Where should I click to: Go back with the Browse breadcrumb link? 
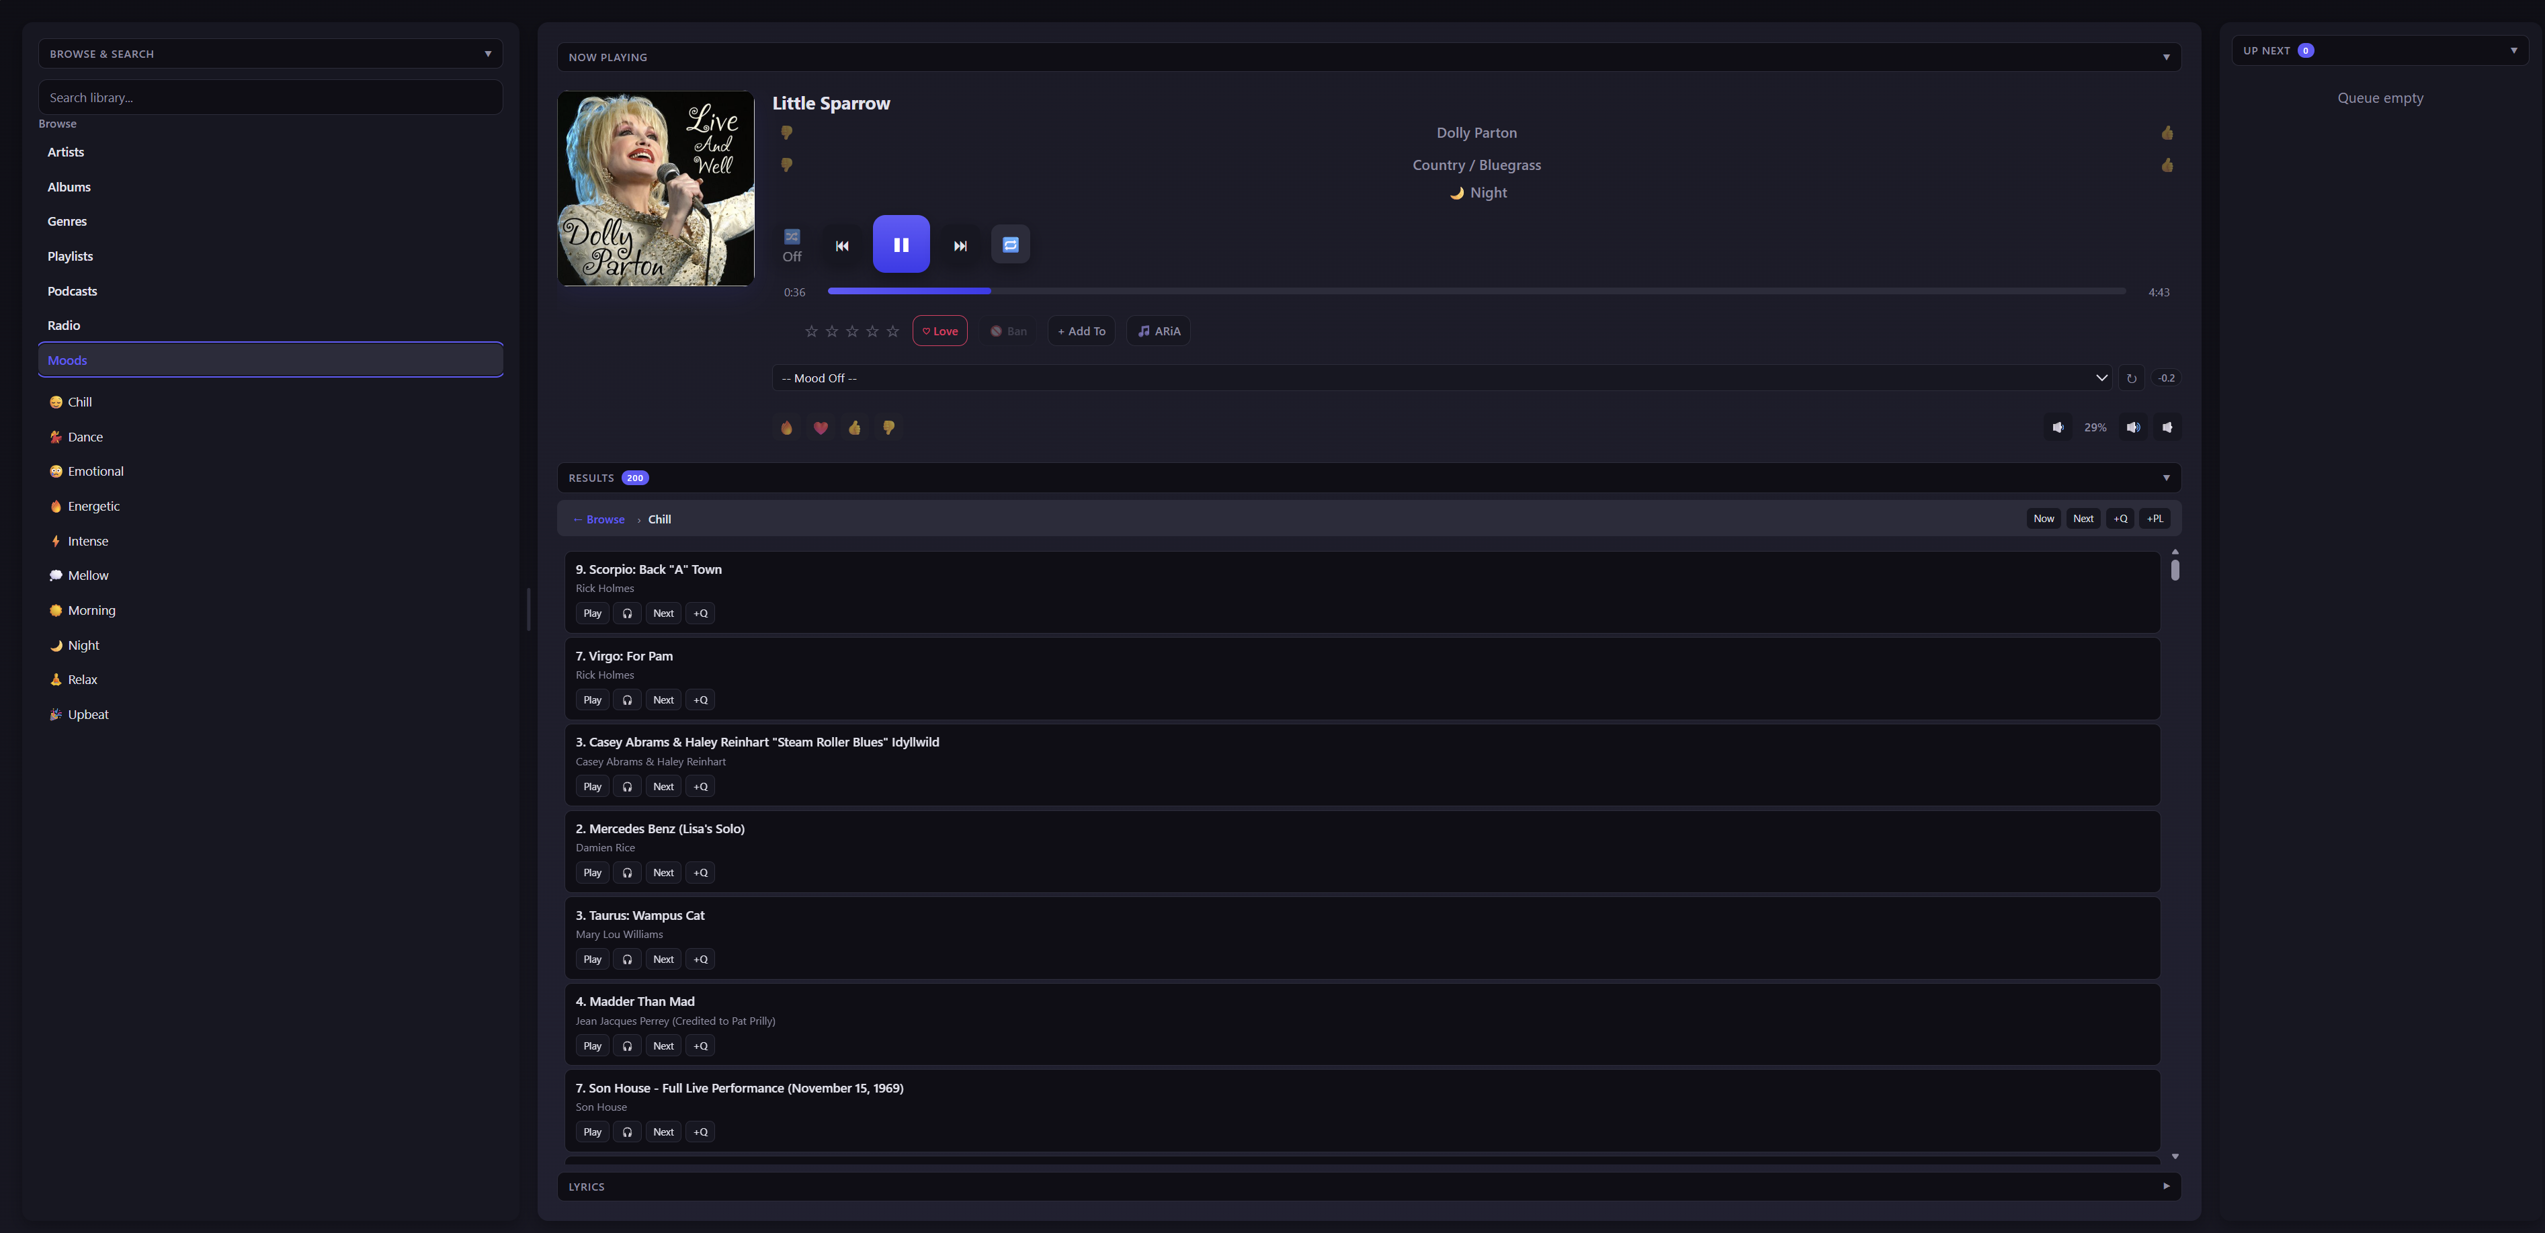coord(597,519)
